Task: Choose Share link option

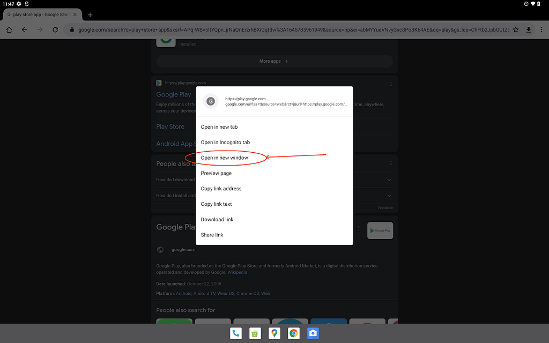Action: (x=274, y=235)
